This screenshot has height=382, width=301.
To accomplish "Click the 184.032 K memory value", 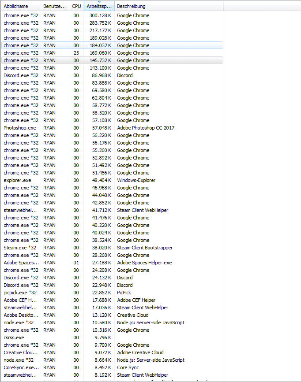I will (100, 45).
